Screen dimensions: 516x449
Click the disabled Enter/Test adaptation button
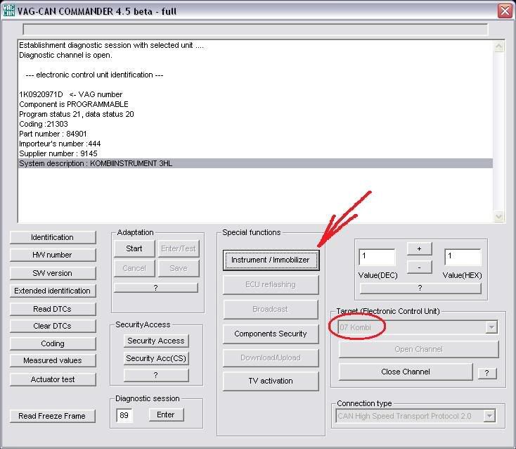click(x=179, y=248)
